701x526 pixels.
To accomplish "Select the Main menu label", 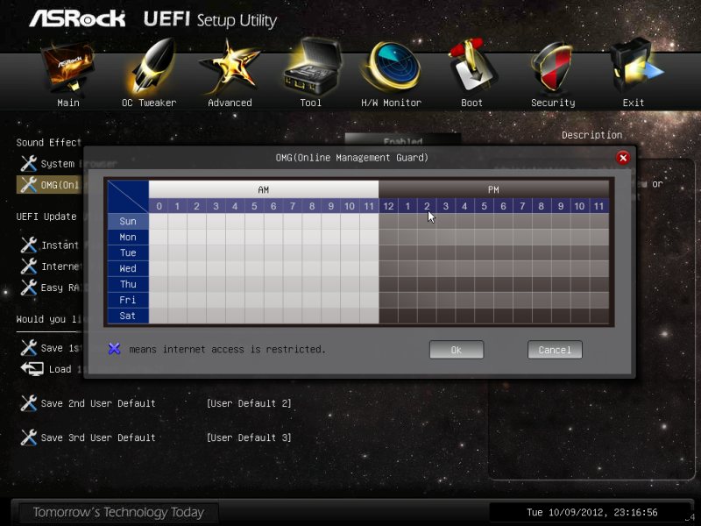I will pyautogui.click(x=68, y=103).
